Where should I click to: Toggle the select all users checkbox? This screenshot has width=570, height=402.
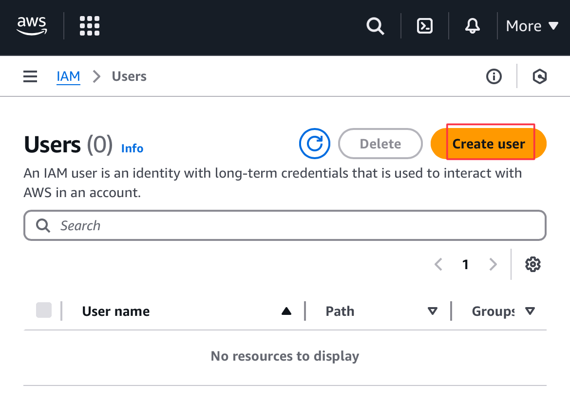44,311
